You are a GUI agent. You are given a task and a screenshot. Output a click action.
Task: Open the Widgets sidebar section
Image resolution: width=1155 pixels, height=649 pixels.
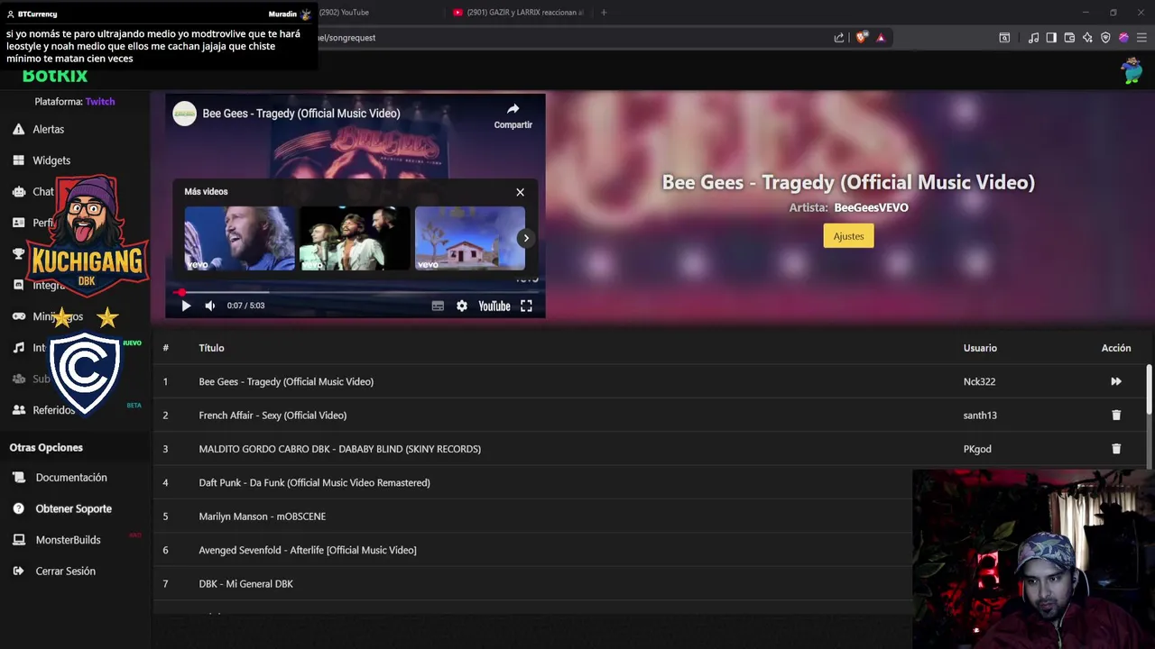coord(51,160)
